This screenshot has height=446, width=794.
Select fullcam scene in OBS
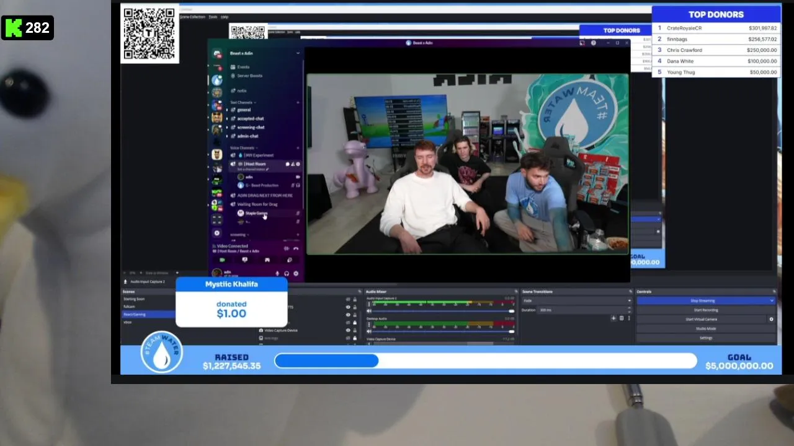(130, 307)
